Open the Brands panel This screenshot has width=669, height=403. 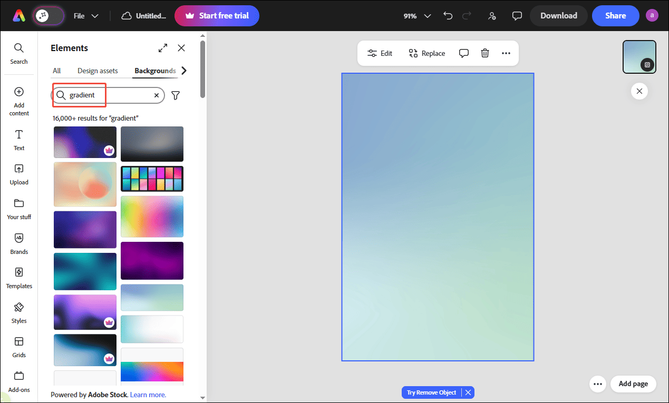[19, 243]
